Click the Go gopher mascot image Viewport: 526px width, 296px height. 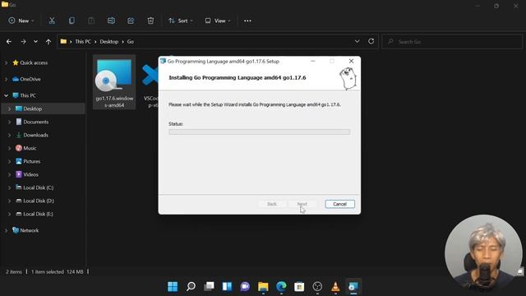(348, 78)
